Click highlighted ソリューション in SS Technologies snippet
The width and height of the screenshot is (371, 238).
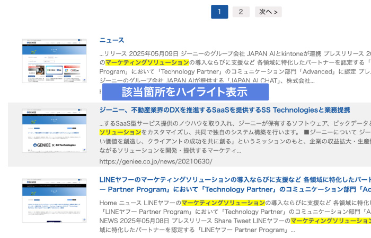pos(120,132)
